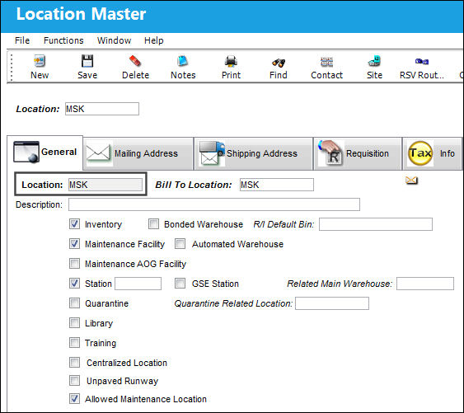Image resolution: width=464 pixels, height=413 pixels.
Task: Click the Bill To Location field
Action: pos(277,185)
